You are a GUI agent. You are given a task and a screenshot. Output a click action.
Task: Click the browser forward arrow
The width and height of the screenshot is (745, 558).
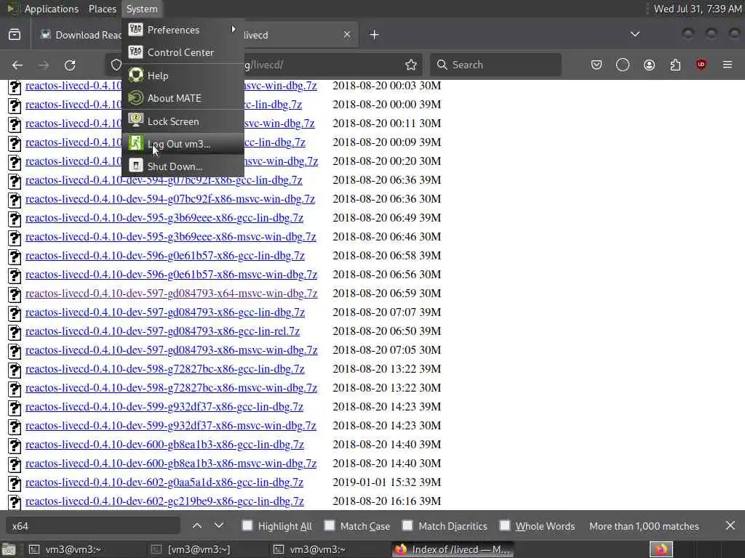click(x=44, y=65)
